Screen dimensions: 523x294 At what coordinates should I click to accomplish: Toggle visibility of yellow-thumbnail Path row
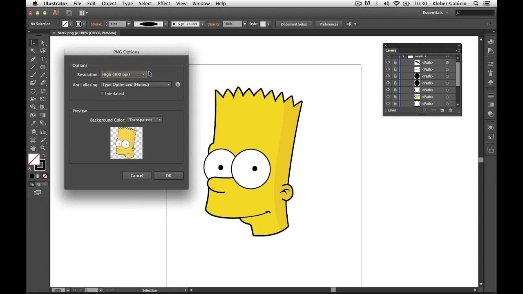[x=388, y=97]
